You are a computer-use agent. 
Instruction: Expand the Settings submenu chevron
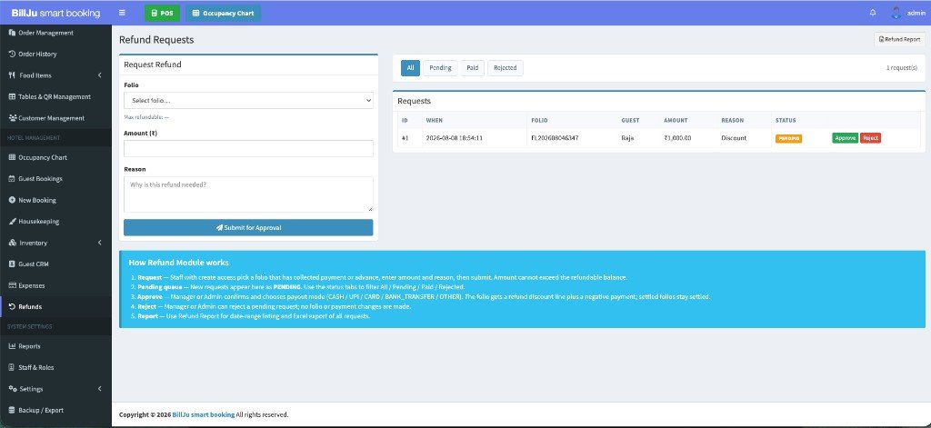tap(100, 389)
